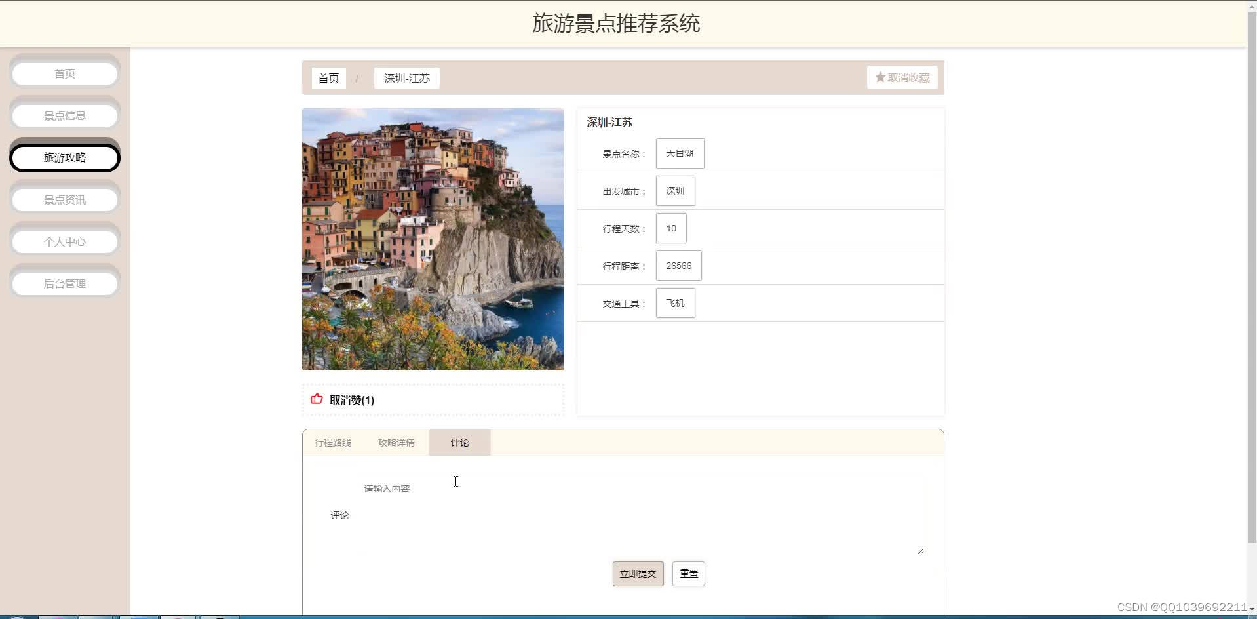Click the coastal village photo
Image resolution: width=1257 pixels, height=619 pixels.
(433, 239)
